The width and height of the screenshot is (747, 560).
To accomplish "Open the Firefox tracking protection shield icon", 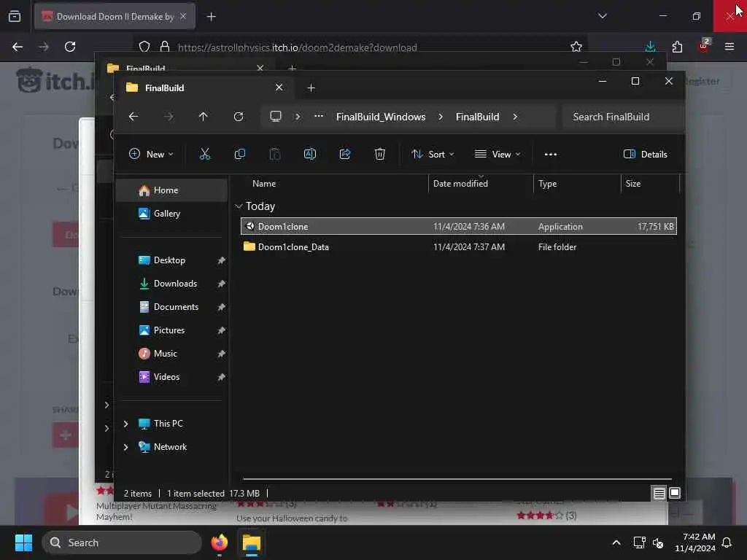I will tap(144, 47).
